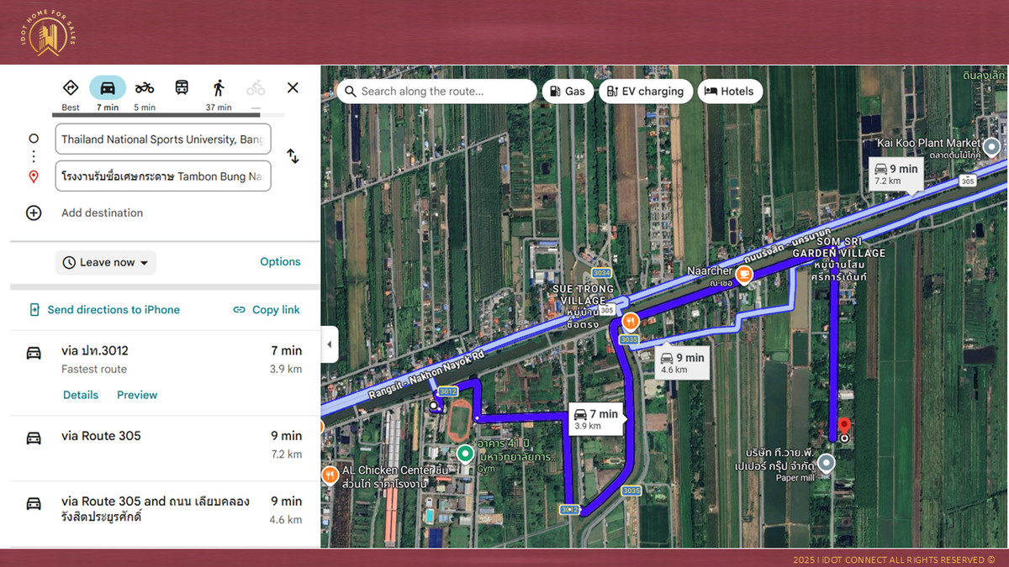1009x567 pixels.
Task: Select the driving travel mode icon
Action: [x=108, y=88]
